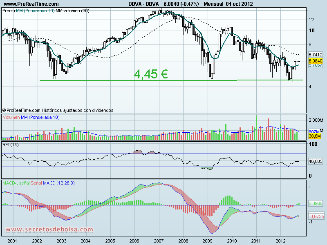The image size is (327, 245).
Task: Click the yellow 30,6M volume tag
Action: coord(315,136)
